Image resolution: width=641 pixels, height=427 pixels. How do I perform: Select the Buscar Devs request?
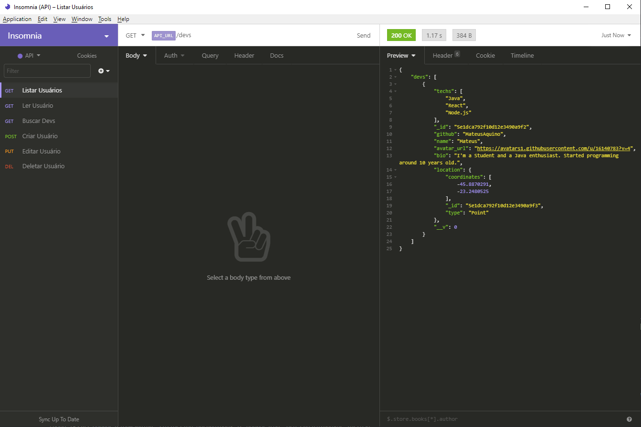pyautogui.click(x=59, y=121)
